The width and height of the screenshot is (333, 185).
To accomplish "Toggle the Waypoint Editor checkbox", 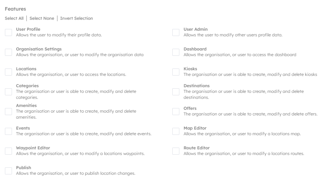I will point(8,151).
